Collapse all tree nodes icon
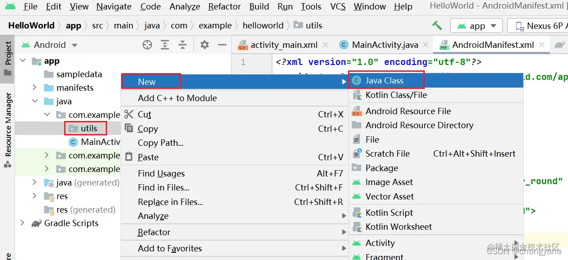This screenshot has height=260, width=568. click(x=182, y=45)
